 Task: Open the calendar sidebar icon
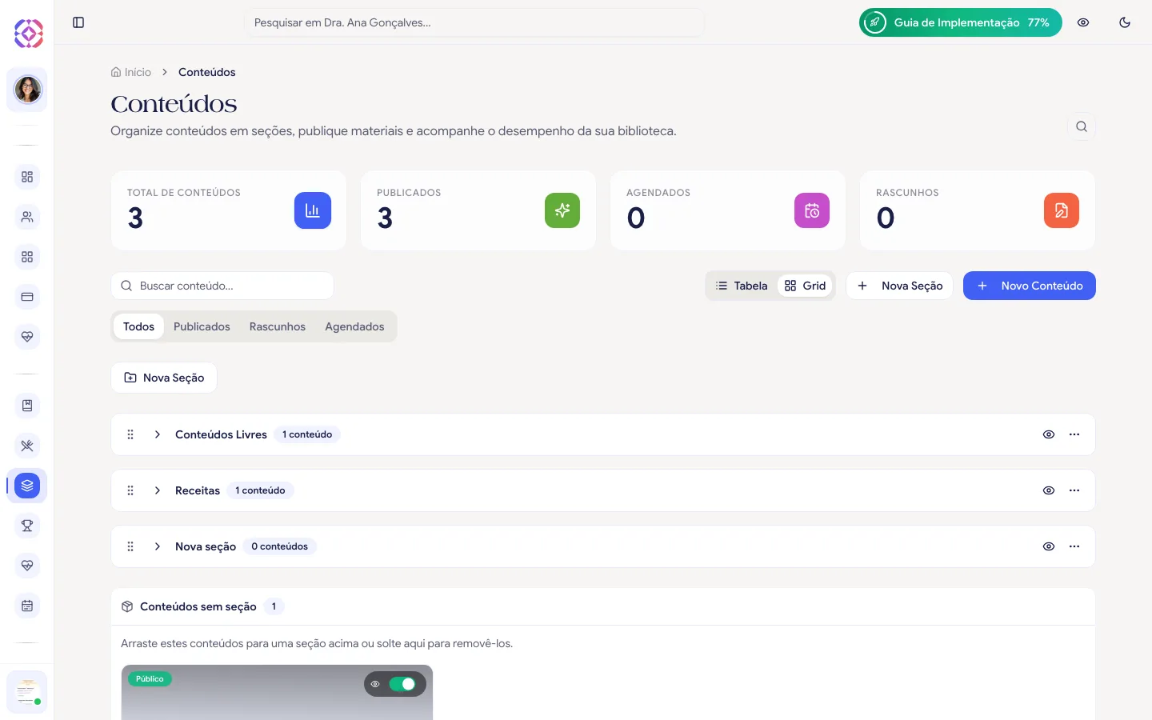pyautogui.click(x=27, y=606)
